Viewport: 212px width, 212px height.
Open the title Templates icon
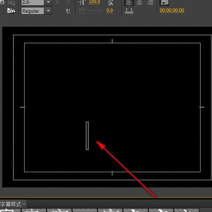click(11, 11)
